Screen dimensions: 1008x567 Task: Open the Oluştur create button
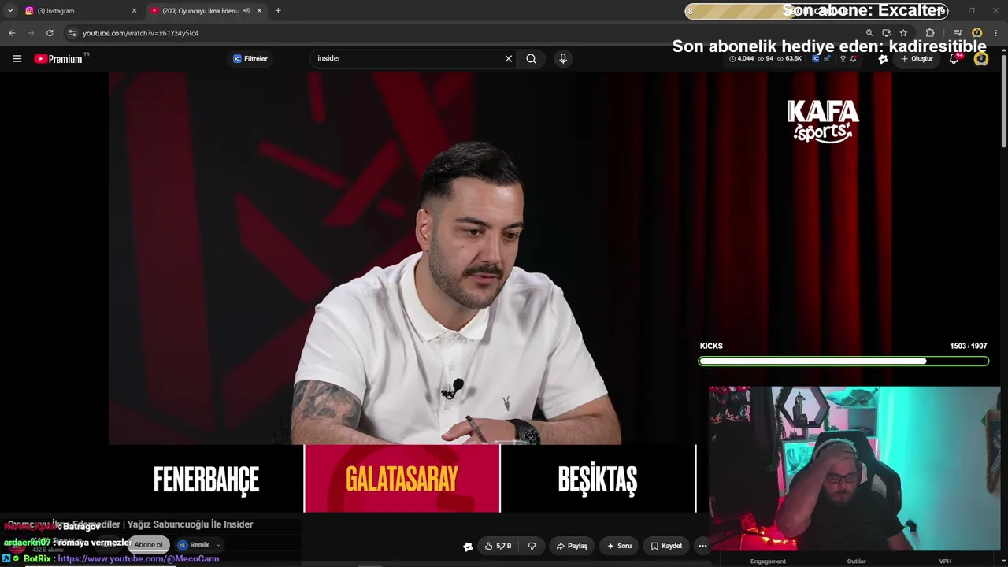(x=917, y=59)
